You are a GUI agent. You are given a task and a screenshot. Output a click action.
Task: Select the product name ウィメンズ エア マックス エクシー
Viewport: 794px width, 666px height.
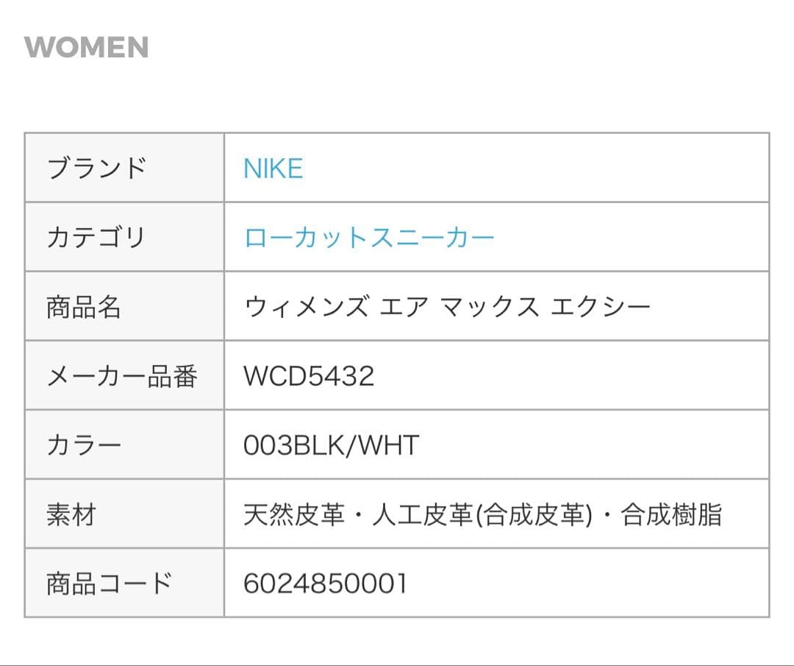[x=447, y=307]
